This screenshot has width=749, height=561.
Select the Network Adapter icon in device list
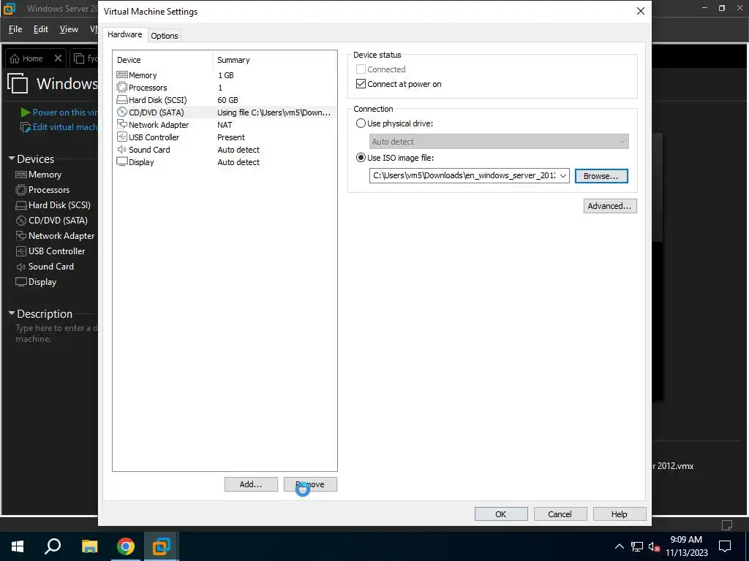pyautogui.click(x=122, y=124)
